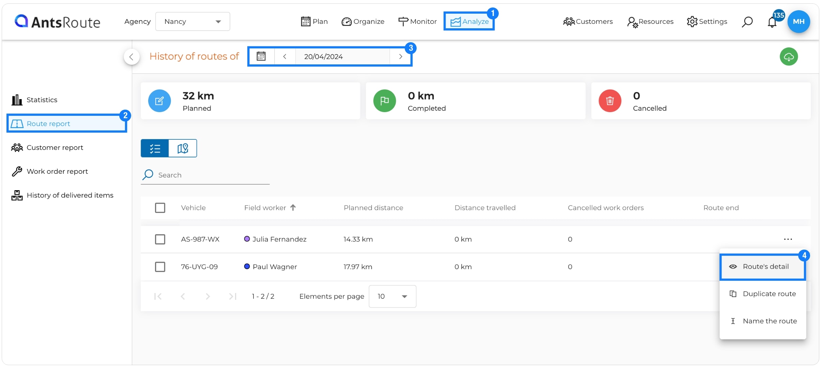Open the Plan menu
Image resolution: width=821 pixels, height=370 pixels.
(314, 21)
